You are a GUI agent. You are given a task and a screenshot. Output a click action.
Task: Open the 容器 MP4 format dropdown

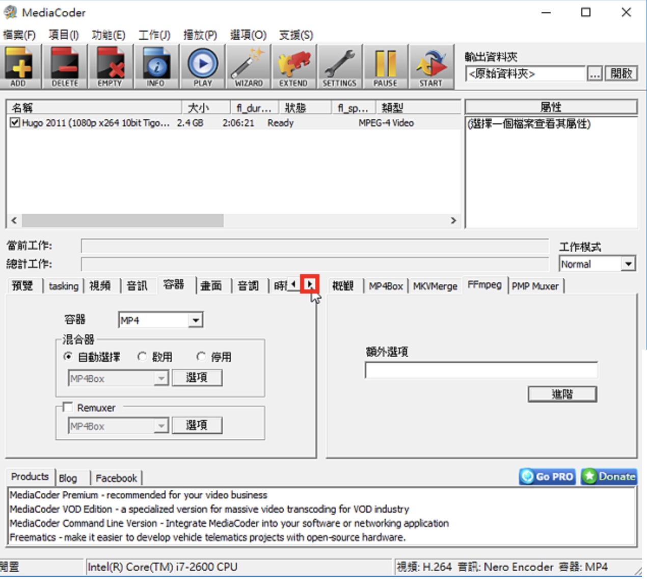tap(195, 320)
